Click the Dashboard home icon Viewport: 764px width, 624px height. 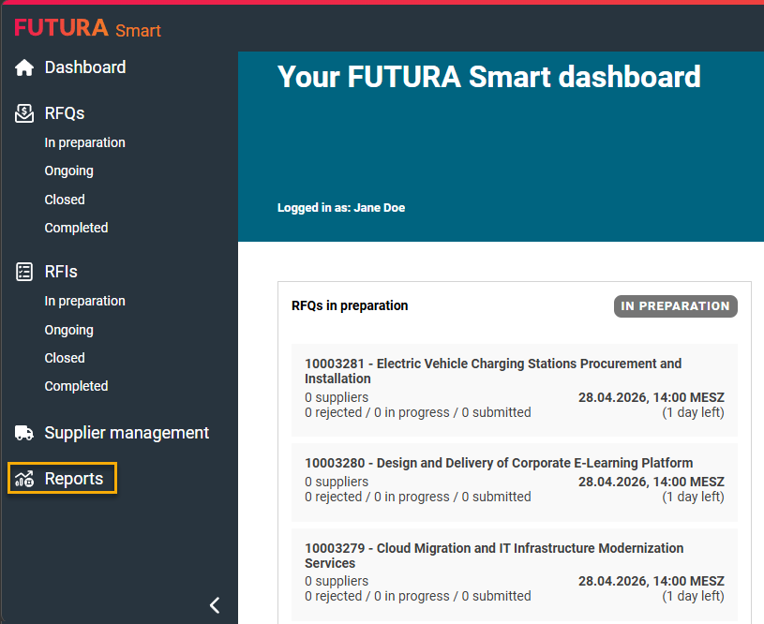[x=24, y=67]
